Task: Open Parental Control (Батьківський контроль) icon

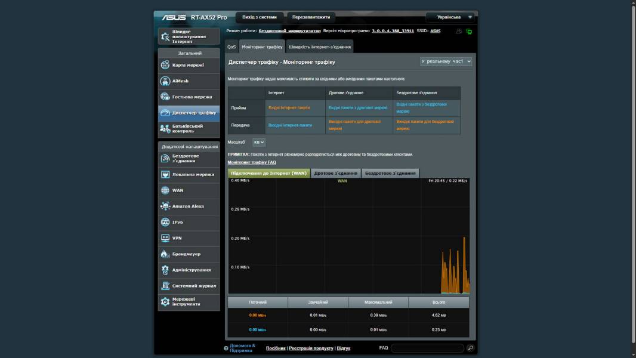Action: 165,129
